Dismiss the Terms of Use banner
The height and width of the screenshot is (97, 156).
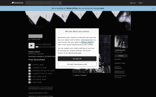coord(153,9)
